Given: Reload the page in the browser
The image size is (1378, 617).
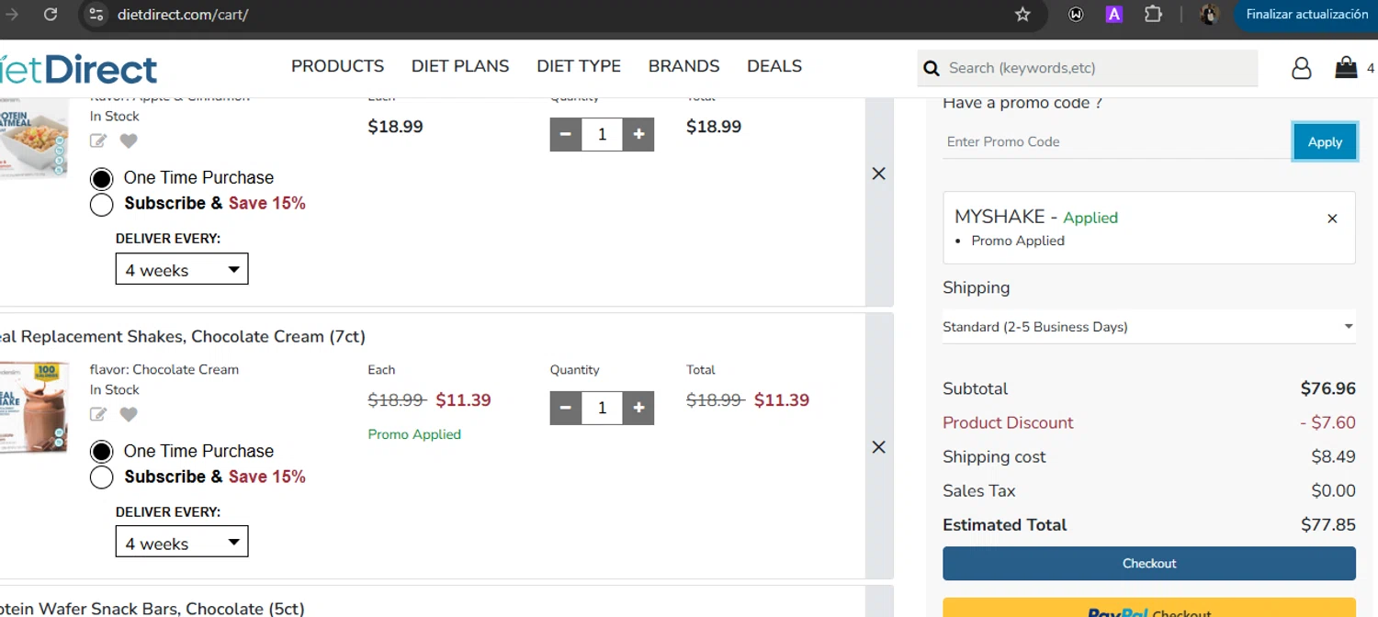Looking at the screenshot, I should click(51, 15).
